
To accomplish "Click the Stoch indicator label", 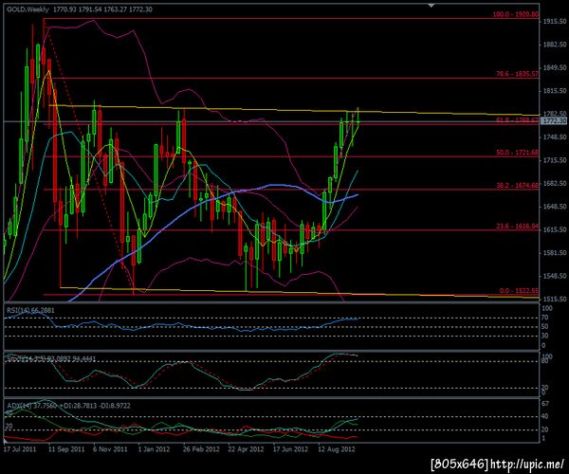I will (51, 359).
